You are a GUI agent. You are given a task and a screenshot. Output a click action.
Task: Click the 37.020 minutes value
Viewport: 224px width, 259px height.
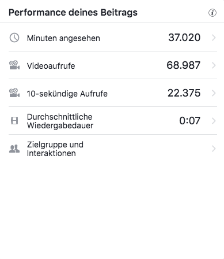184,38
